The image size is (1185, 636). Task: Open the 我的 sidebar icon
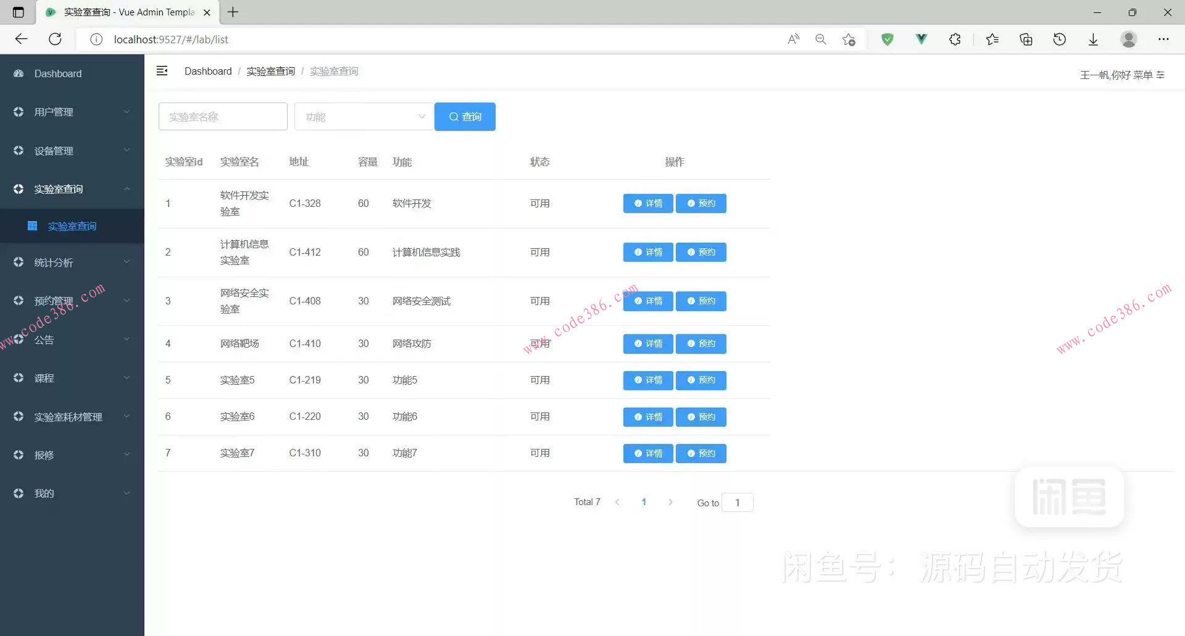tap(18, 493)
